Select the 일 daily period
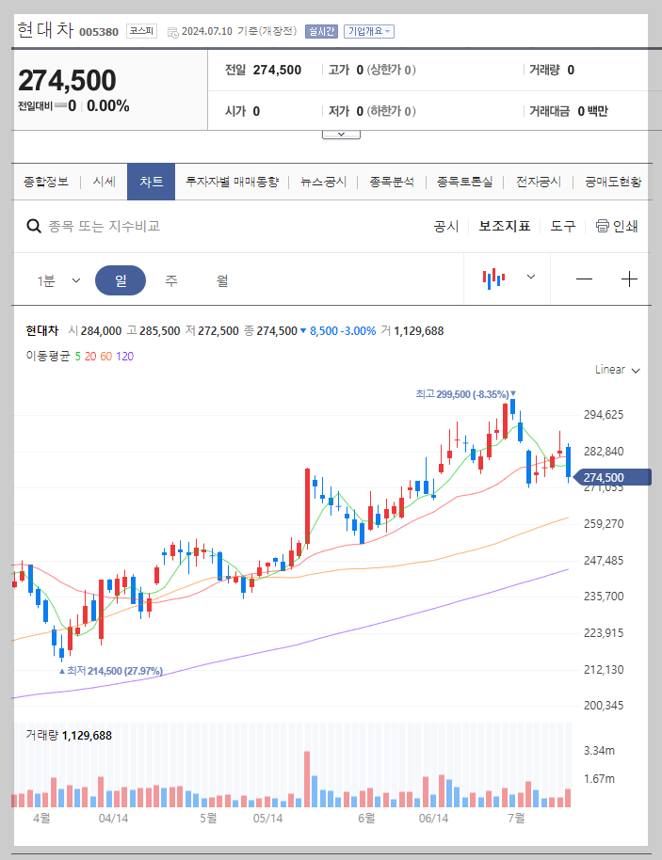662x860 pixels. tap(121, 280)
